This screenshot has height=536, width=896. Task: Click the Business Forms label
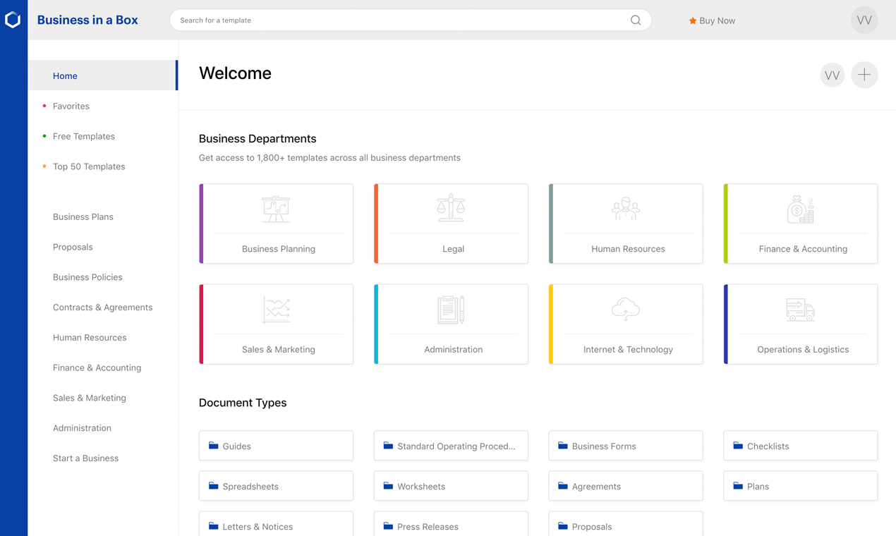point(604,446)
